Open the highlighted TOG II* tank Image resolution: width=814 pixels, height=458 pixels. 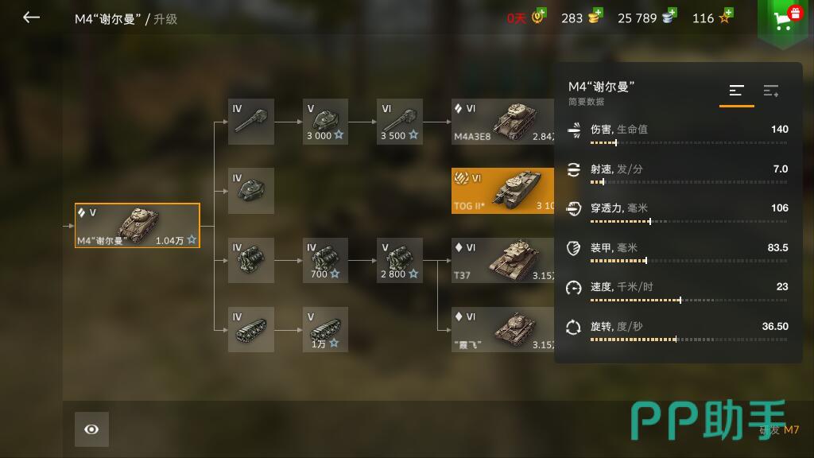tap(502, 191)
